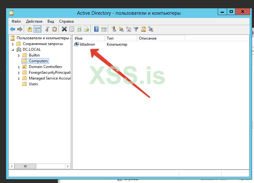Sort by the Имя column header

(x=89, y=38)
